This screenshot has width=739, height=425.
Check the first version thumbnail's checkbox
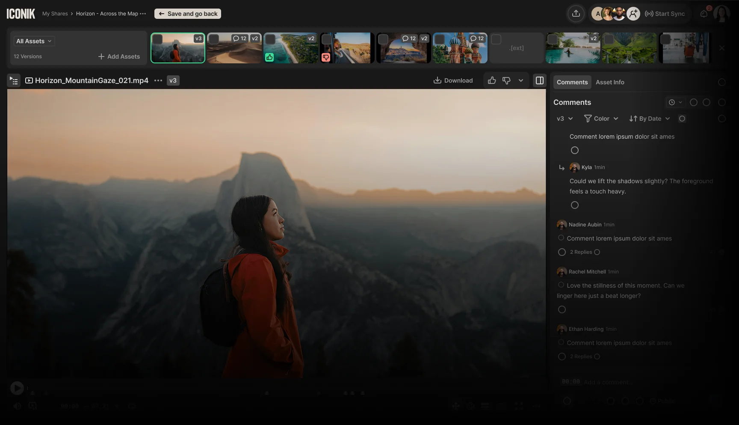158,39
